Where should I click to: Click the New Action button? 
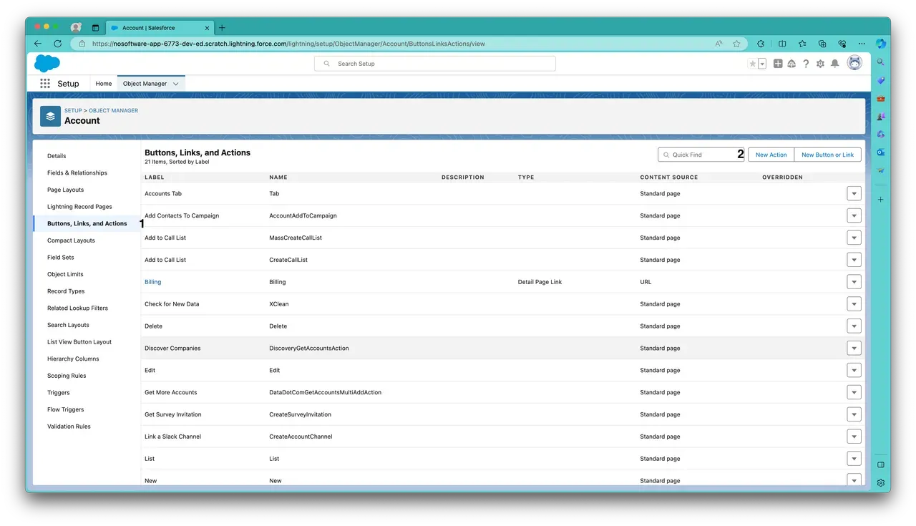pyautogui.click(x=771, y=154)
